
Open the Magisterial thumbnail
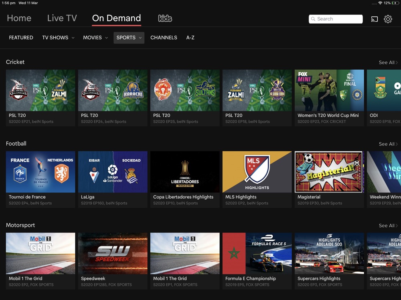(x=329, y=172)
